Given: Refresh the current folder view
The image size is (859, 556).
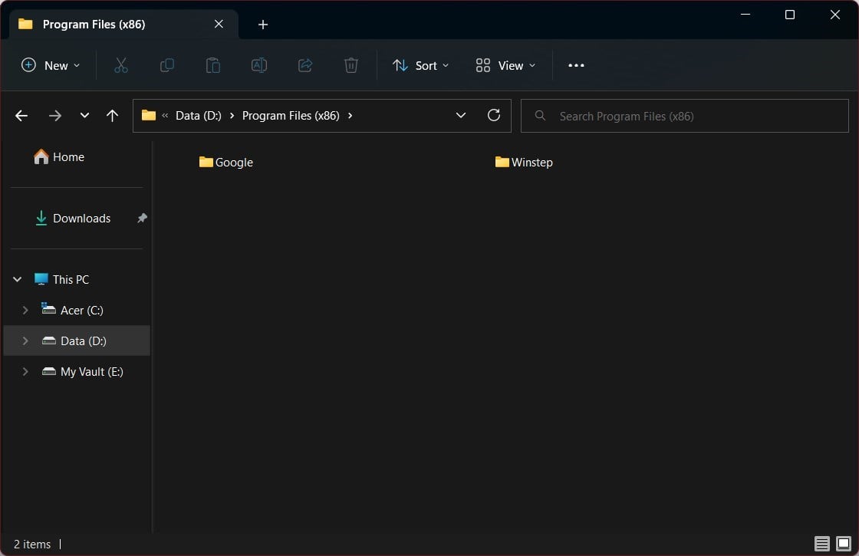Looking at the screenshot, I should coord(494,115).
